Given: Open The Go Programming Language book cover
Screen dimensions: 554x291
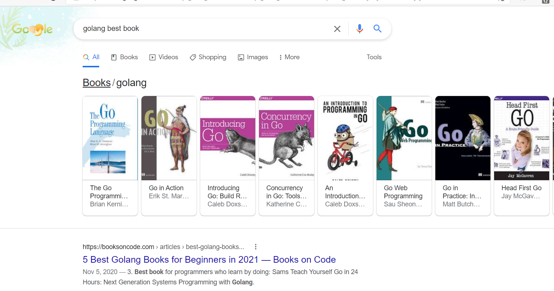Looking at the screenshot, I should 110,138.
